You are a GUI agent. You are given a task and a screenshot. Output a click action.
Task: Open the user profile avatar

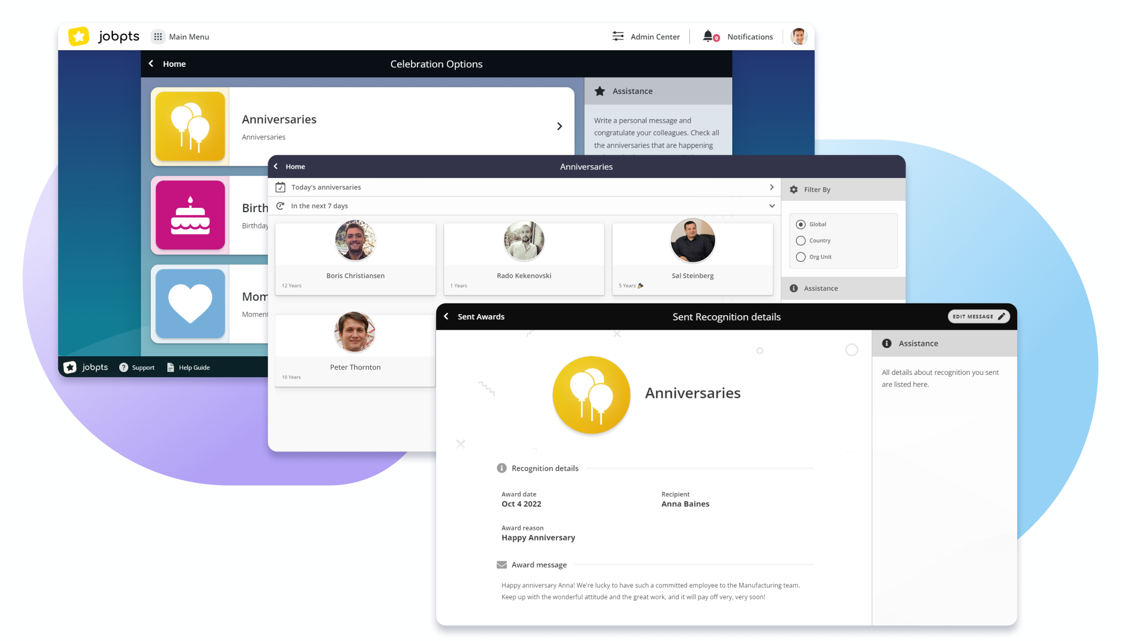tap(799, 36)
